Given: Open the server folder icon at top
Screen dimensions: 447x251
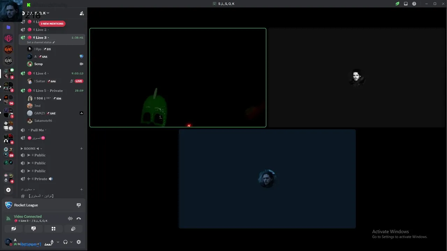Looking at the screenshot, I should (8, 27).
